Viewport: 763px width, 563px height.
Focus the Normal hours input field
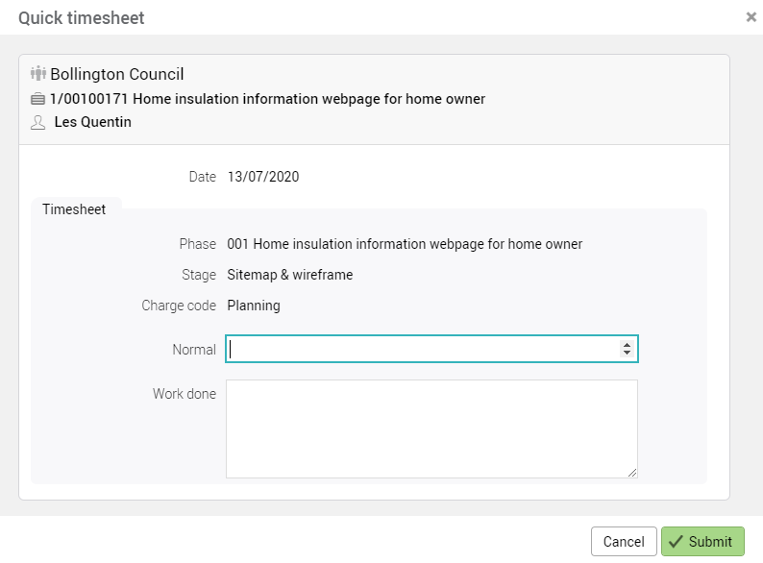tap(423, 350)
